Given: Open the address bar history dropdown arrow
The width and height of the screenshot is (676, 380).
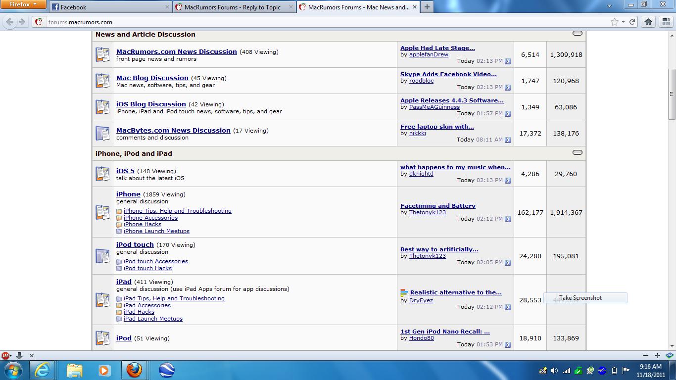Looking at the screenshot, I should (x=623, y=22).
